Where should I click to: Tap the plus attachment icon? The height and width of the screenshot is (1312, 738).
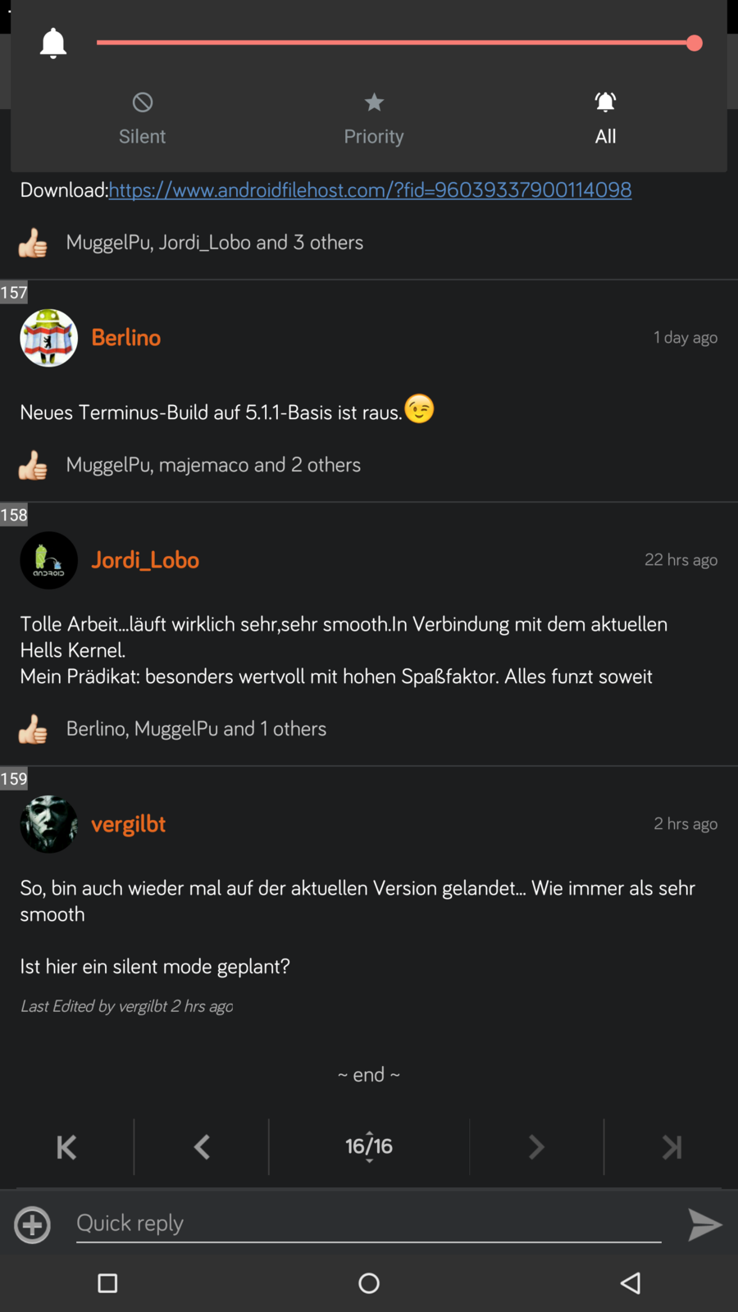tap(33, 1225)
